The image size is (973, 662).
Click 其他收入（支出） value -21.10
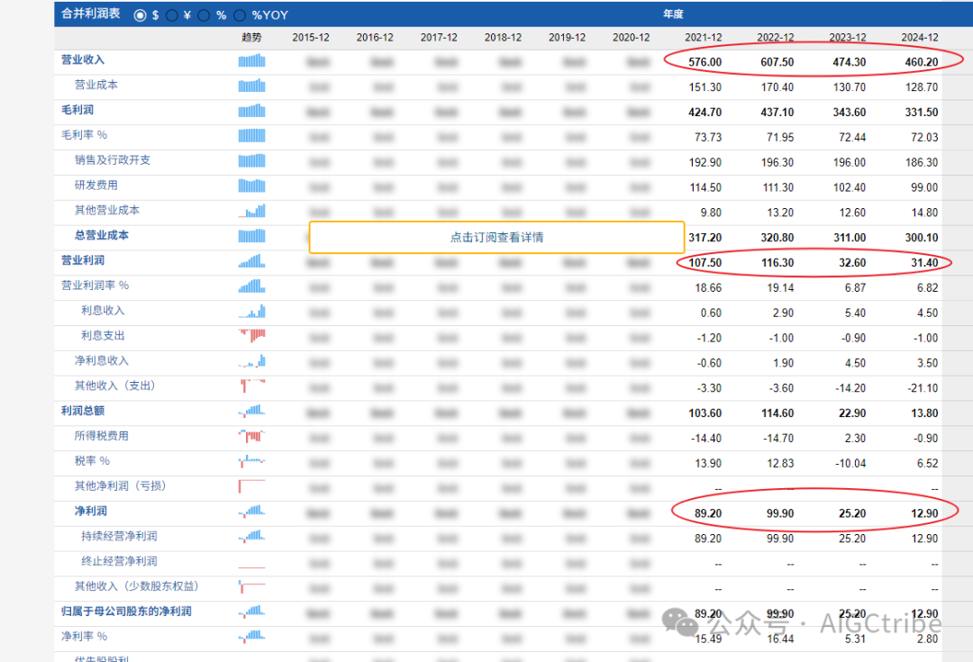923,388
